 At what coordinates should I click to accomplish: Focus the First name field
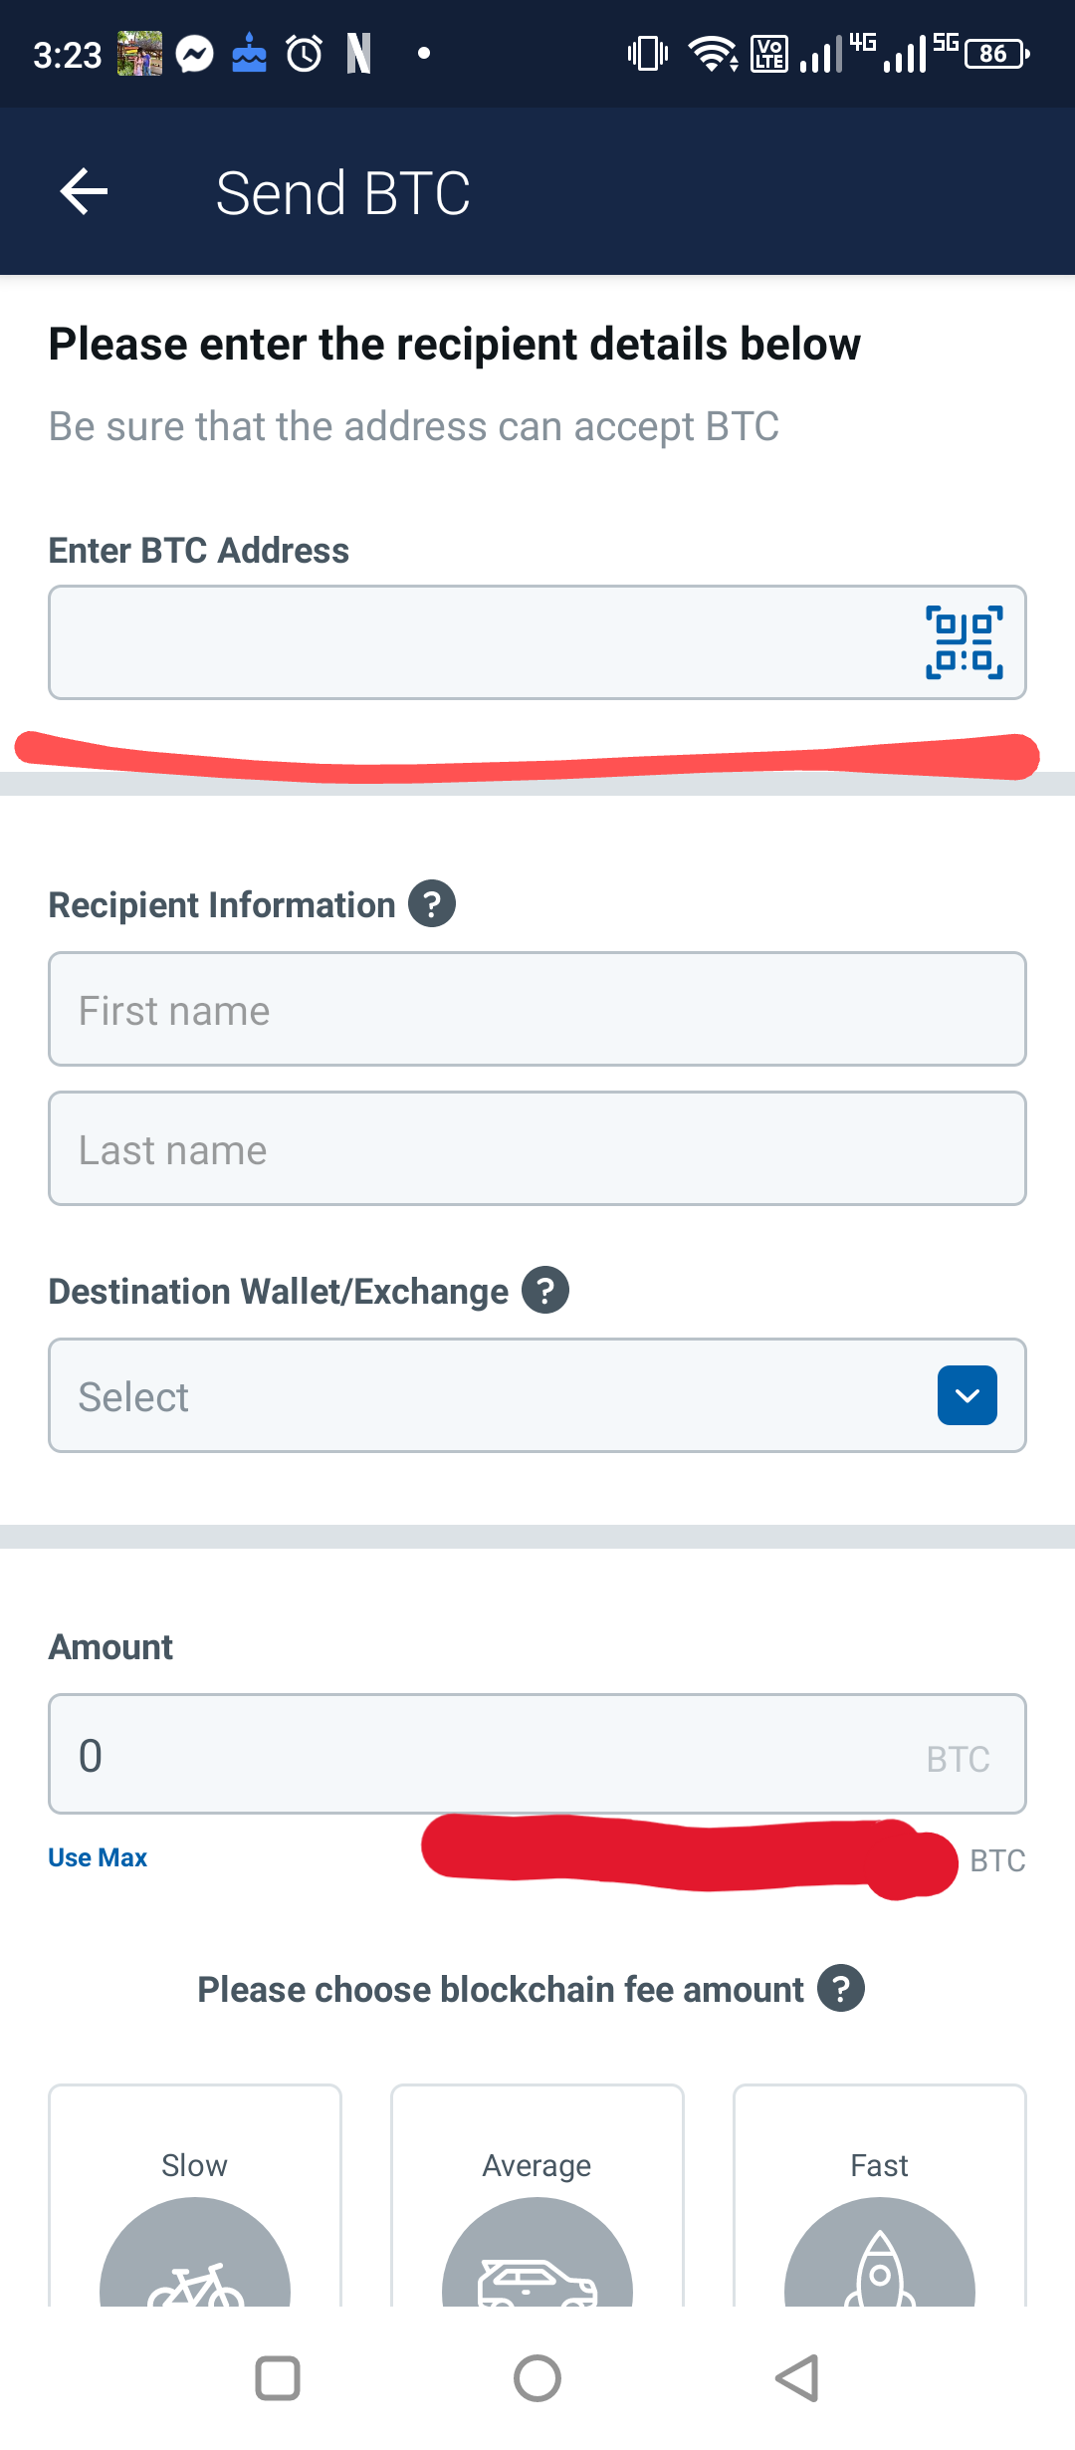(537, 1009)
